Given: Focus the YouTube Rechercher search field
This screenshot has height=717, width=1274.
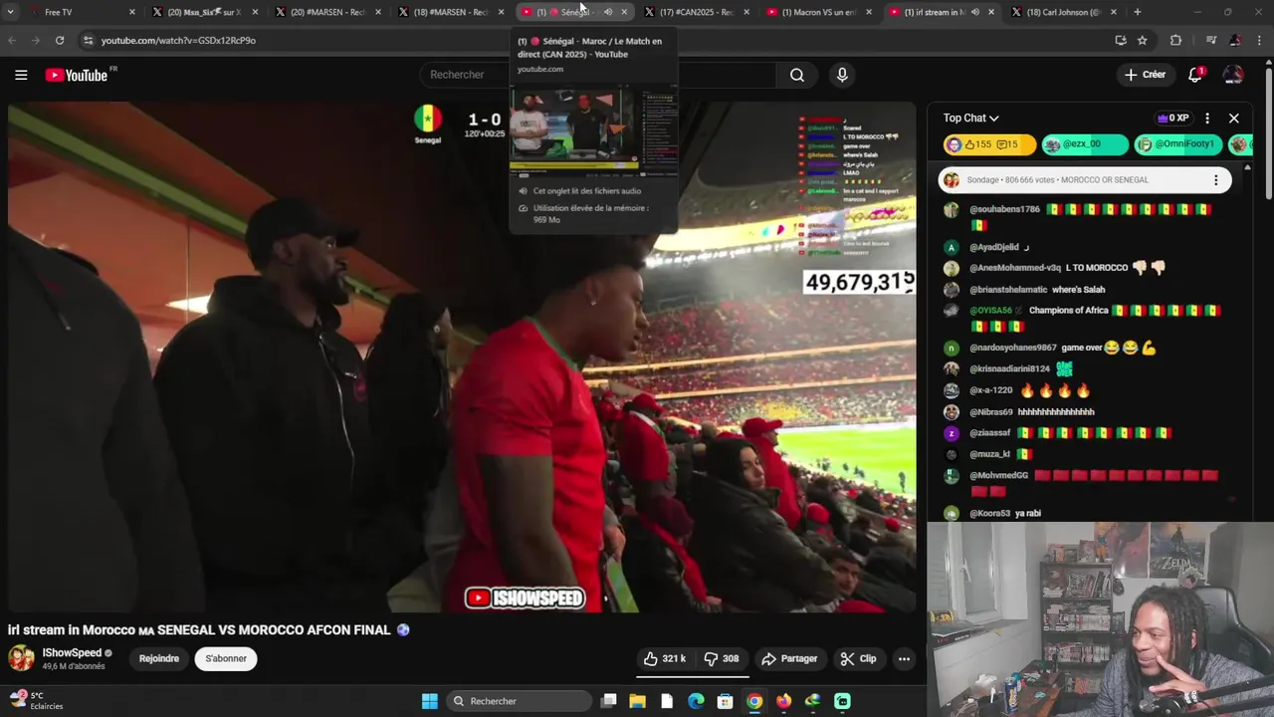Looking at the screenshot, I should (597, 75).
